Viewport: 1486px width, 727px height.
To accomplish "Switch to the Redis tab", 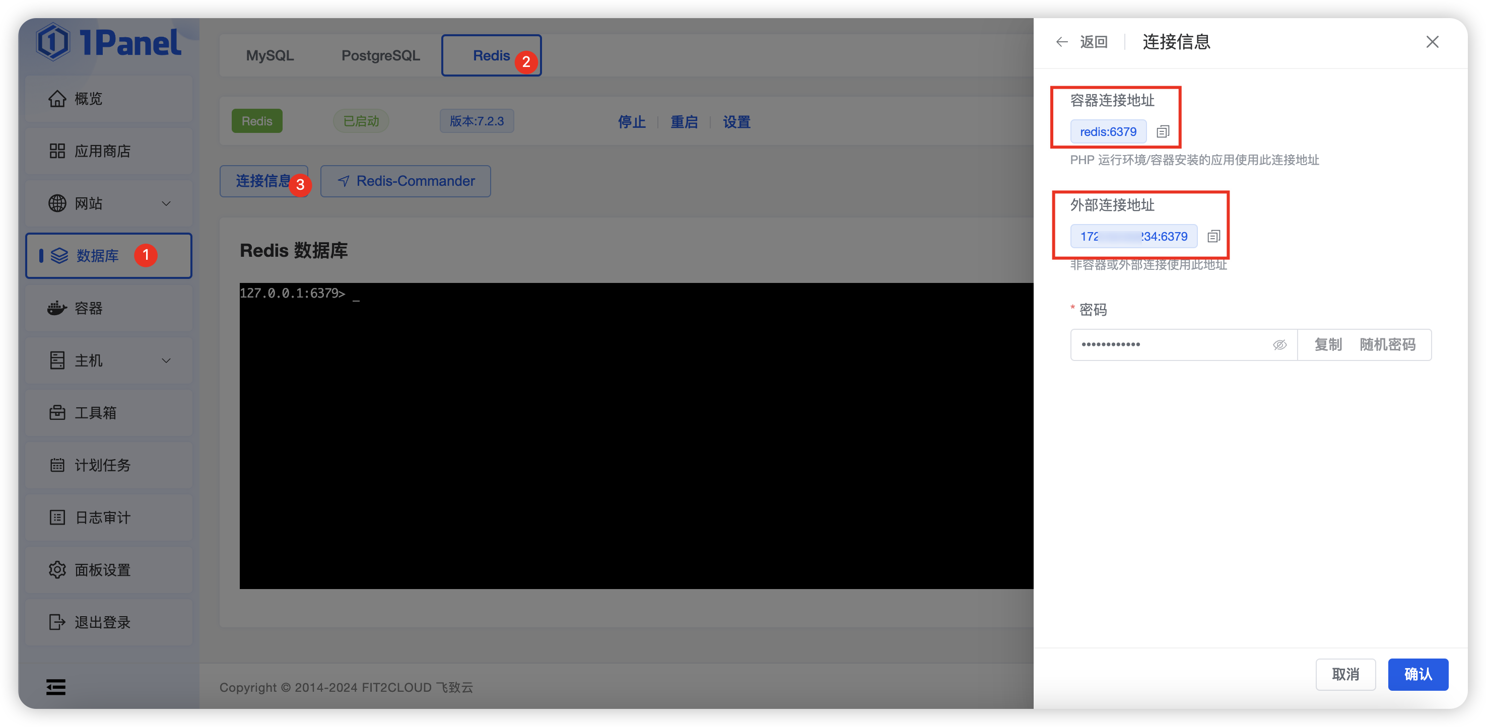I will coord(492,55).
